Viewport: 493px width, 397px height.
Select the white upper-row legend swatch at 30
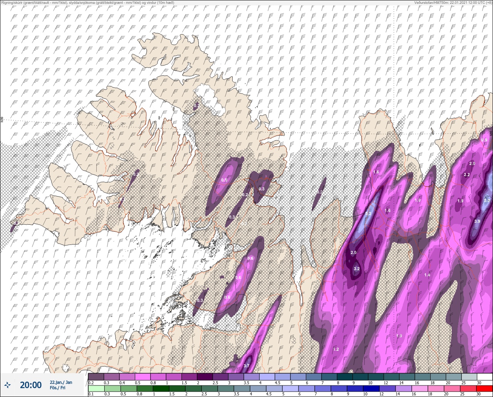(x=485, y=377)
